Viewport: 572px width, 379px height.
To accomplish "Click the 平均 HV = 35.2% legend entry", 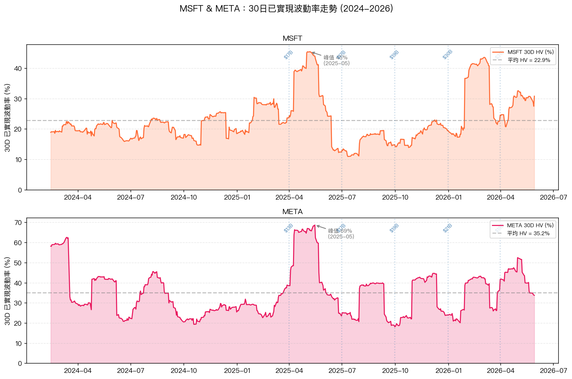I will [528, 233].
